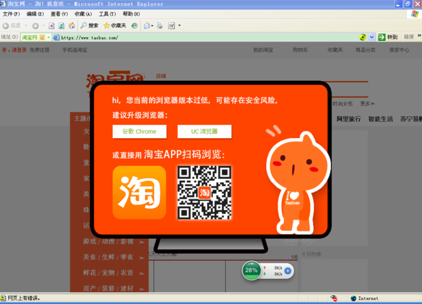Click the 更多> link
This screenshot has width=422, height=304.
367,103
